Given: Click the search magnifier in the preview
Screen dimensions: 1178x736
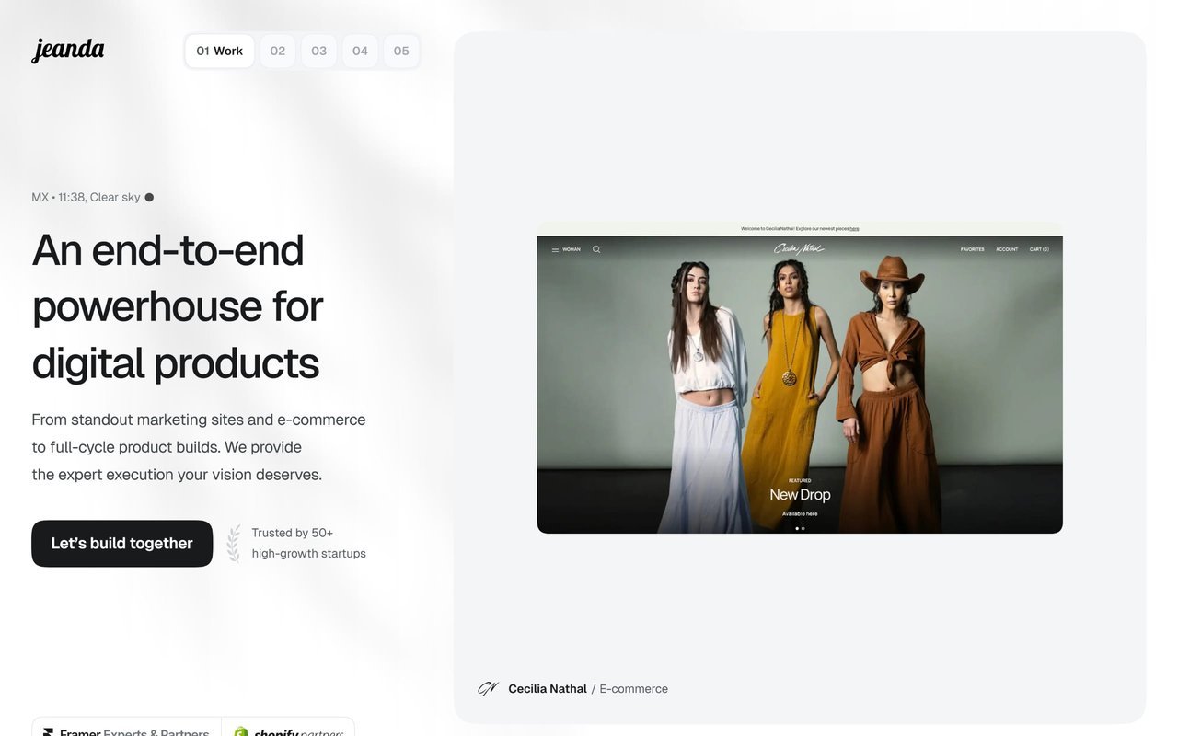Looking at the screenshot, I should tap(596, 249).
